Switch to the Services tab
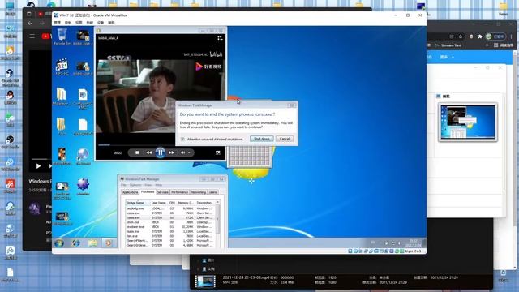The height and width of the screenshot is (292, 519). click(162, 192)
